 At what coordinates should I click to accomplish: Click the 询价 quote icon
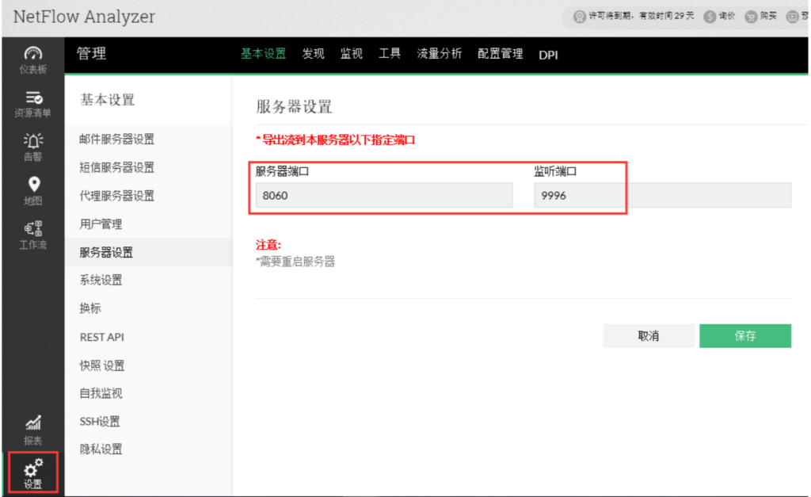point(710,17)
